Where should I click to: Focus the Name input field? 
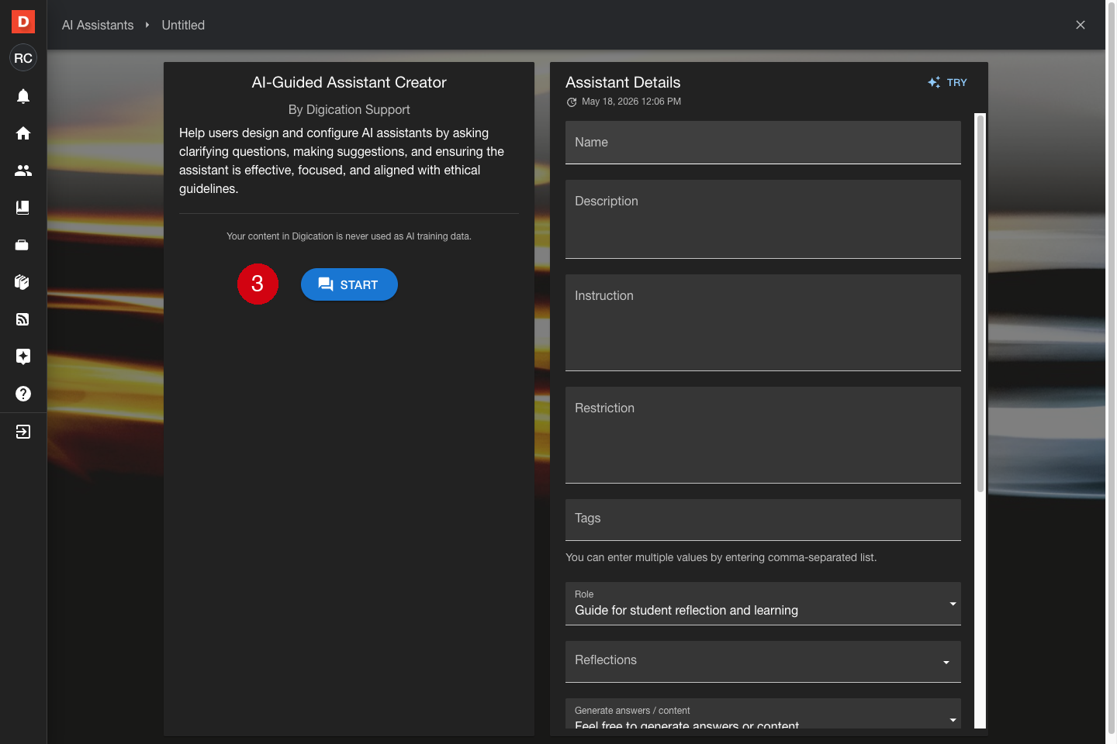763,143
